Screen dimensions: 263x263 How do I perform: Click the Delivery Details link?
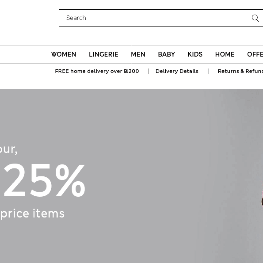[x=177, y=71]
